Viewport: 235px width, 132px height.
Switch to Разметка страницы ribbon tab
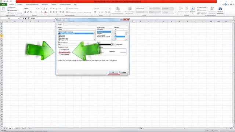click(x=32, y=5)
